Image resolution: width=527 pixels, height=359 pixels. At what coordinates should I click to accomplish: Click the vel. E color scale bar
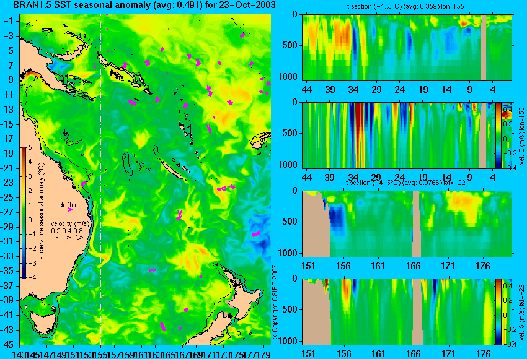pos(498,135)
